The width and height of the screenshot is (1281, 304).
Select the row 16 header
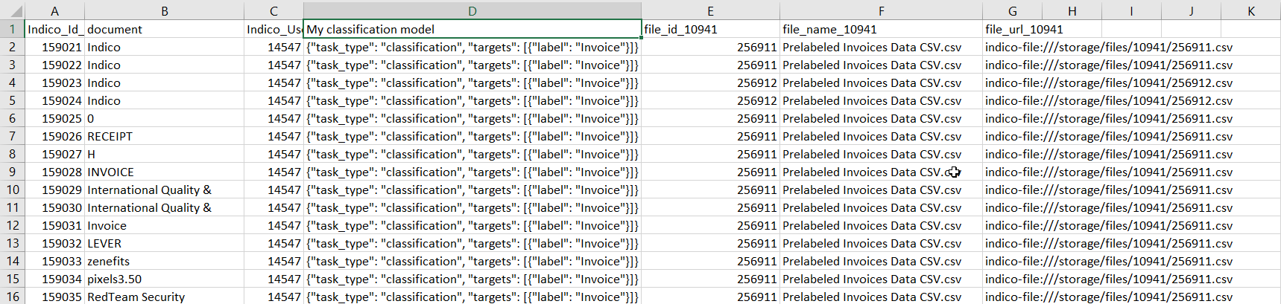pyautogui.click(x=12, y=297)
